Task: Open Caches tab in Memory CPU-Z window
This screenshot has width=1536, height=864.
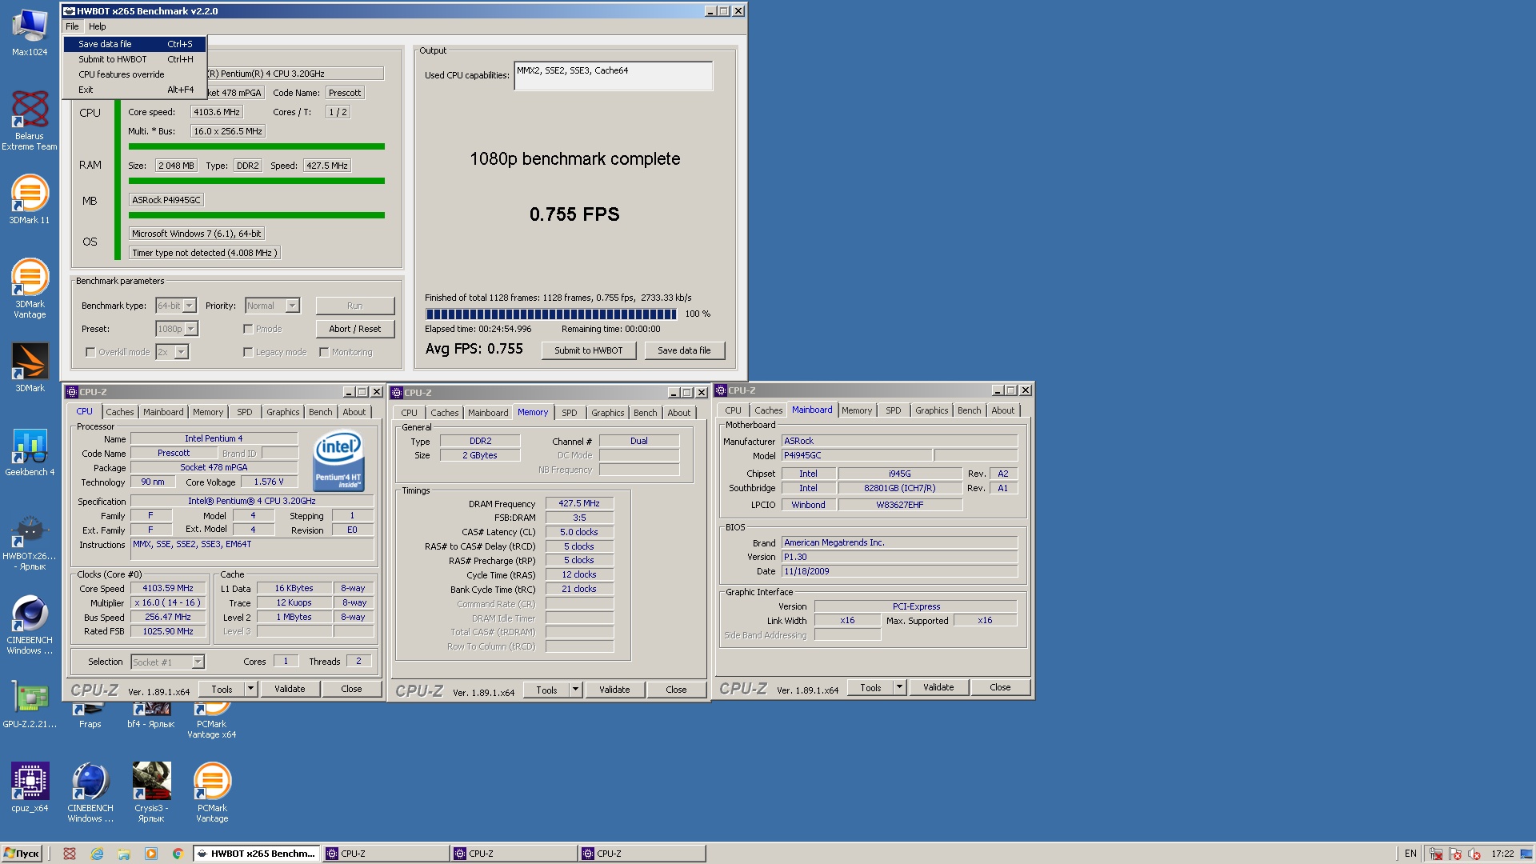Action: click(x=445, y=413)
